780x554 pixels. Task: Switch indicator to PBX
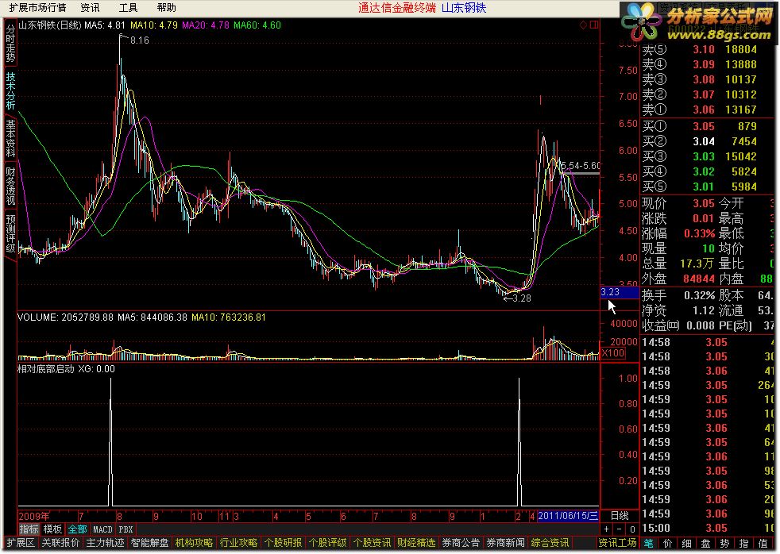125,529
